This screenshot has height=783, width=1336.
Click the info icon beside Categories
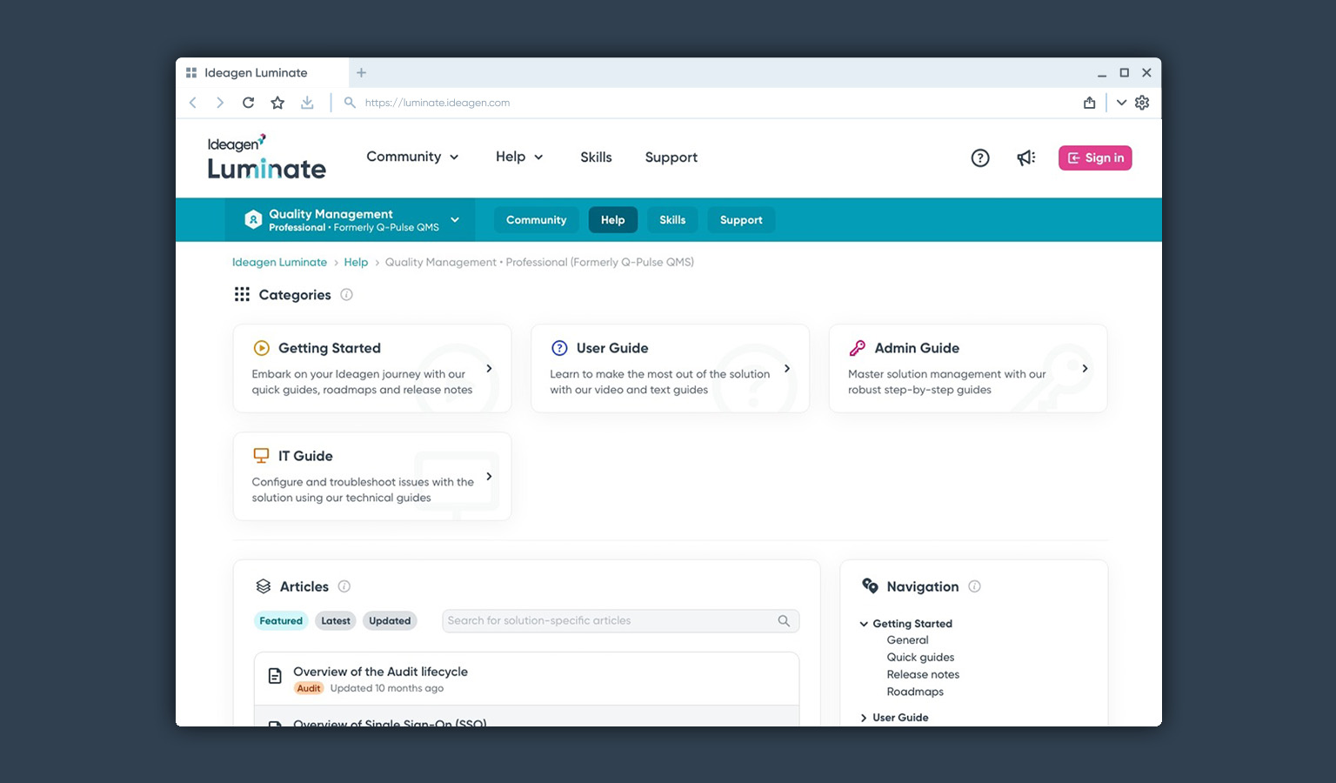(346, 295)
